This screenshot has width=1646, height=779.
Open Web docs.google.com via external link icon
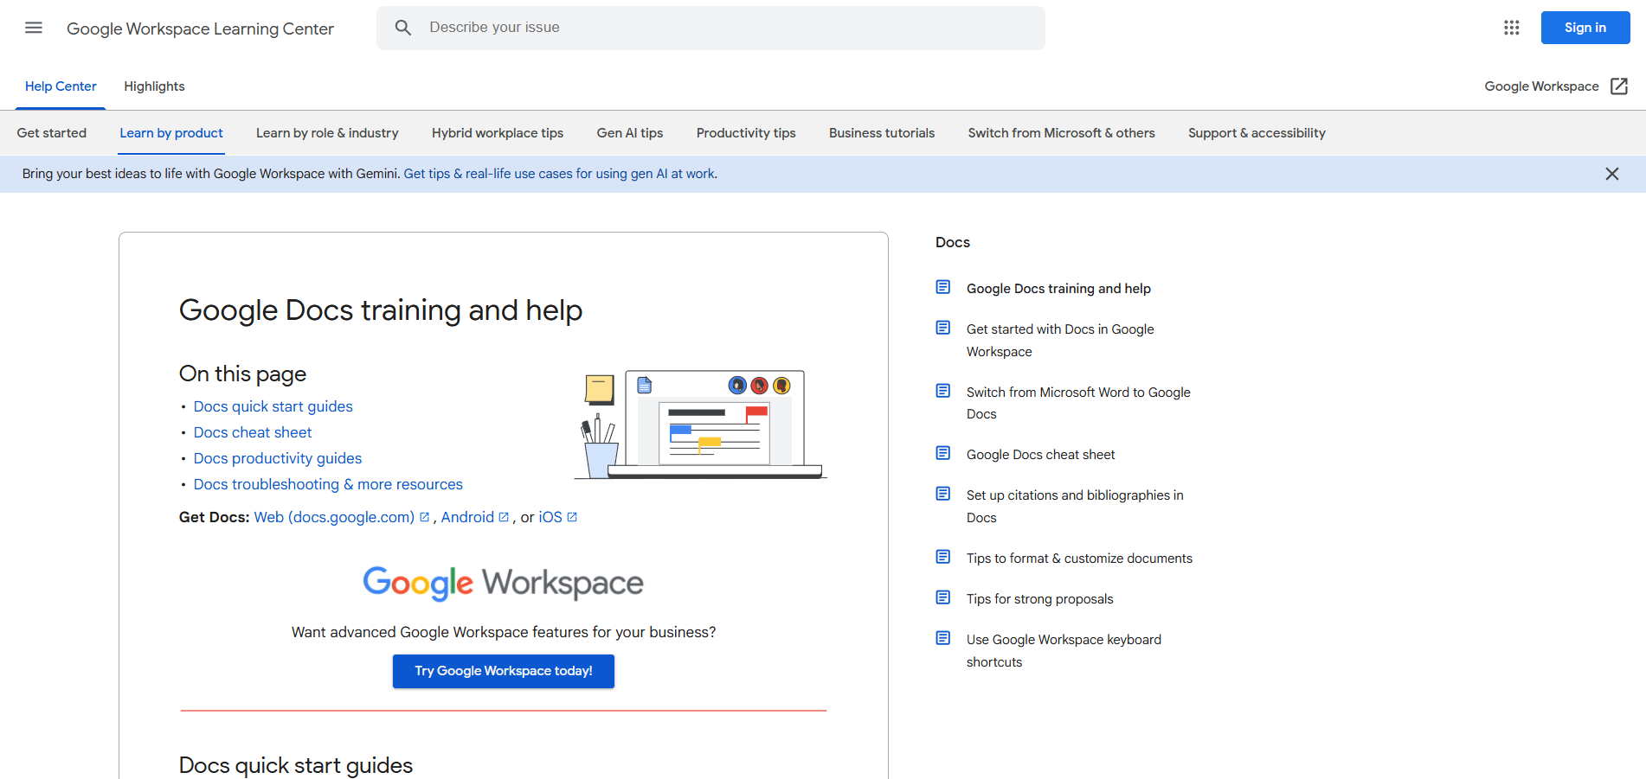click(424, 516)
